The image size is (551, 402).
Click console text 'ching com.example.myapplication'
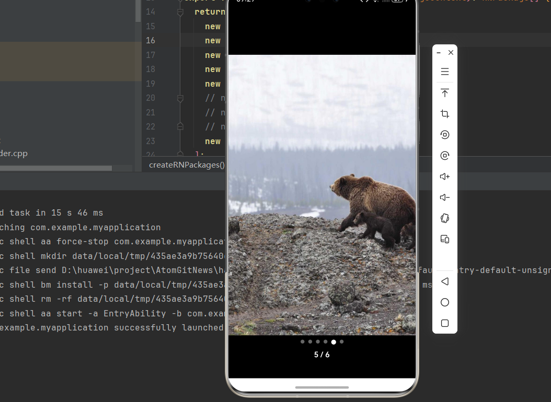80,227
